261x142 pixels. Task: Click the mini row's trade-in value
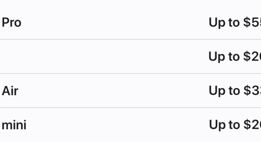pyautogui.click(x=235, y=125)
